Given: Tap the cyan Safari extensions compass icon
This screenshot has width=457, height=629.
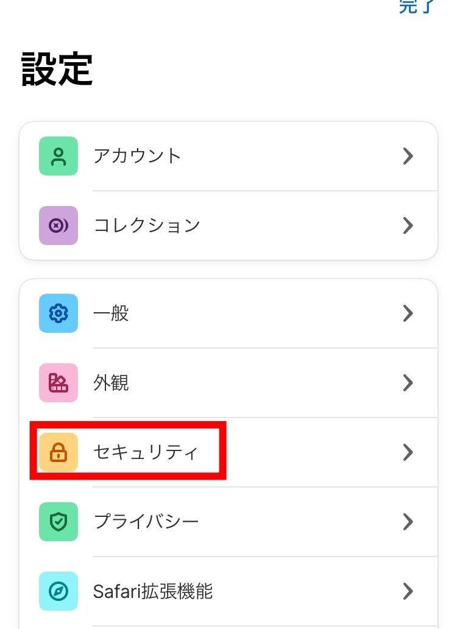Looking at the screenshot, I should point(58,591).
